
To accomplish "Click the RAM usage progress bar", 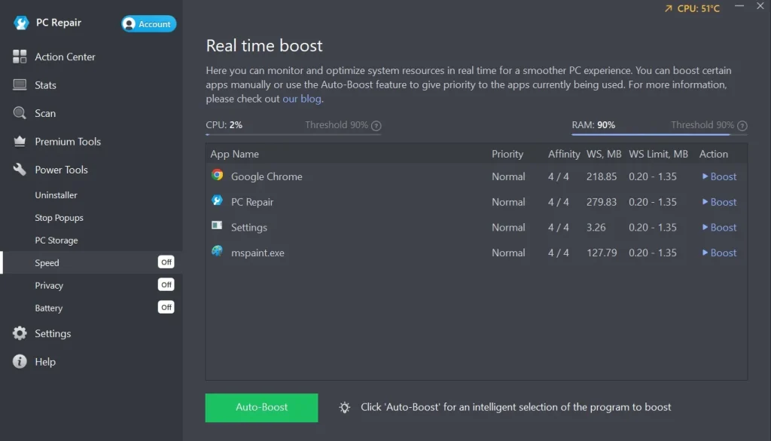I will pos(660,134).
